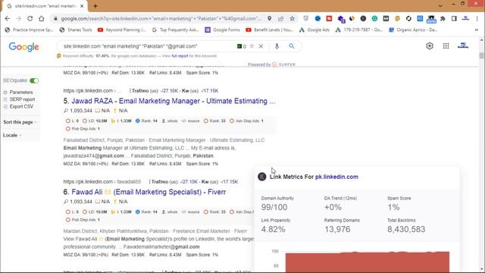Screen dimensions: 485x273
Task: Click the Google logo
Action: pyautogui.click(x=23, y=47)
